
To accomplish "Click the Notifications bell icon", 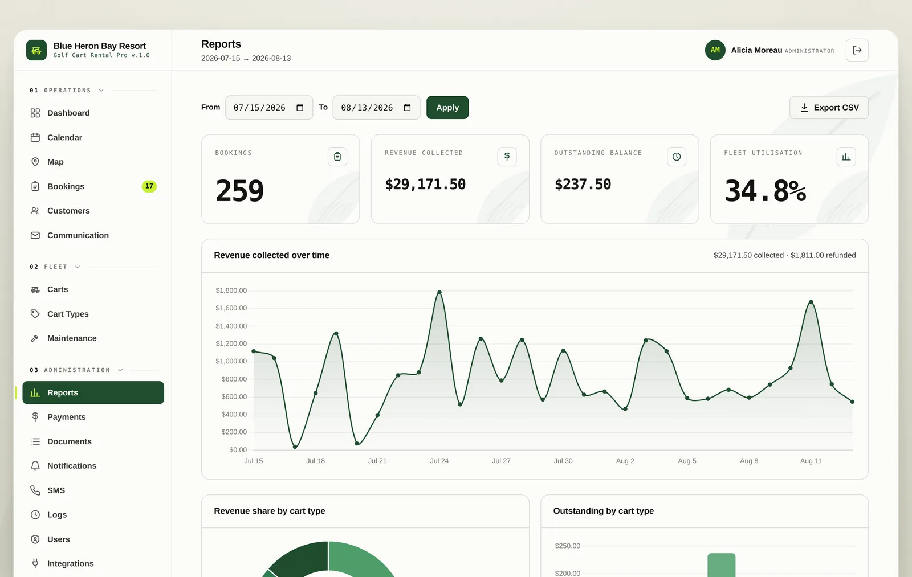I will [35, 466].
